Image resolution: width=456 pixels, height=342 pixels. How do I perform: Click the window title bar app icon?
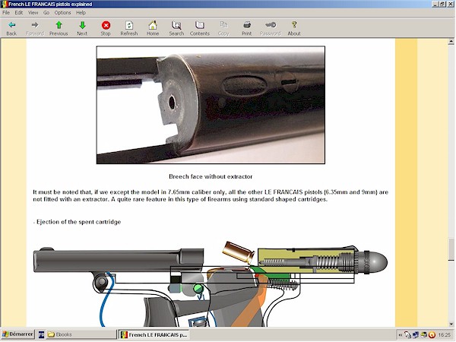[4, 4]
